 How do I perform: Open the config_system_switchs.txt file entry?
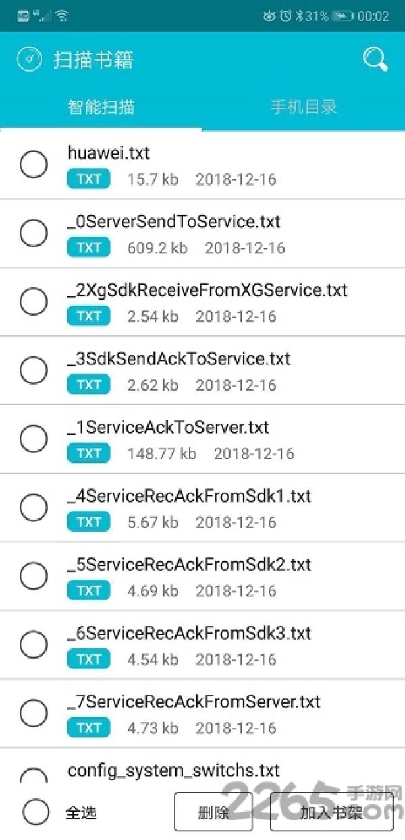tap(202, 769)
